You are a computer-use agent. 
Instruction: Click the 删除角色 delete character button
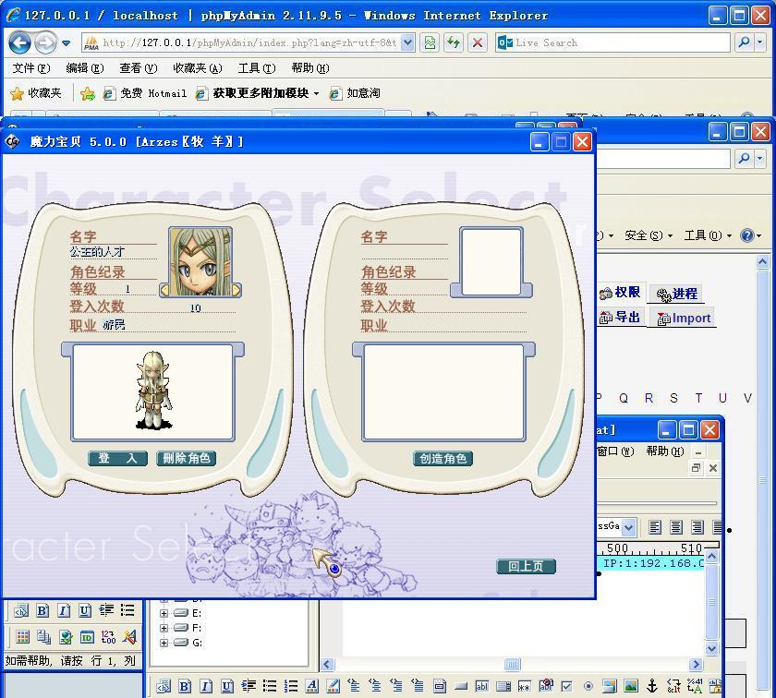coord(186,459)
